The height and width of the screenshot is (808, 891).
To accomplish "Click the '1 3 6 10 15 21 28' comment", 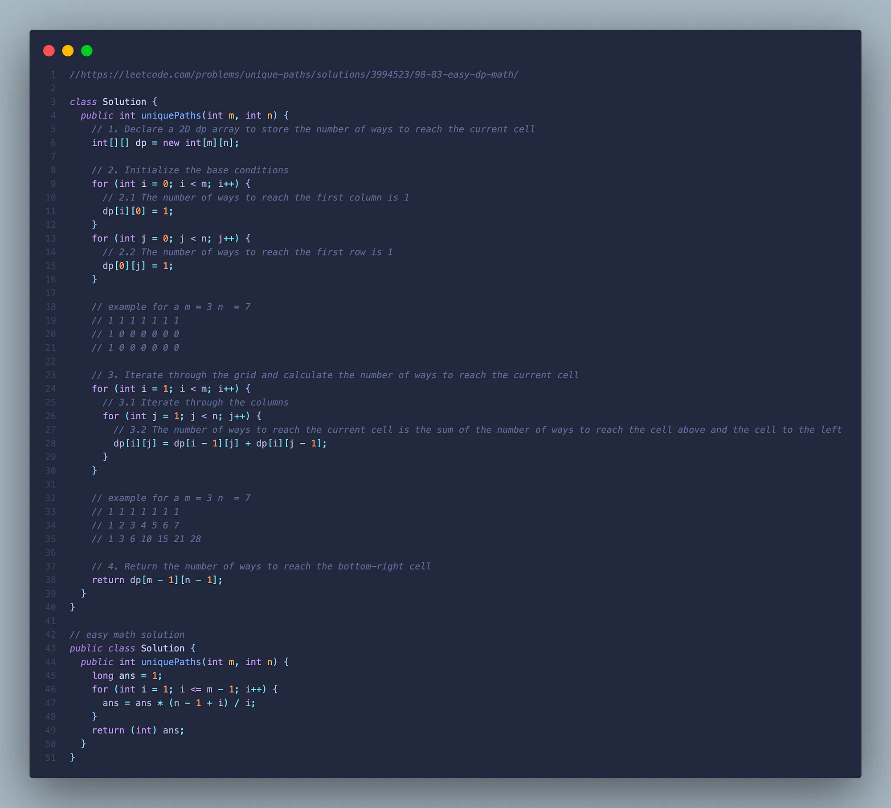I will pos(146,539).
